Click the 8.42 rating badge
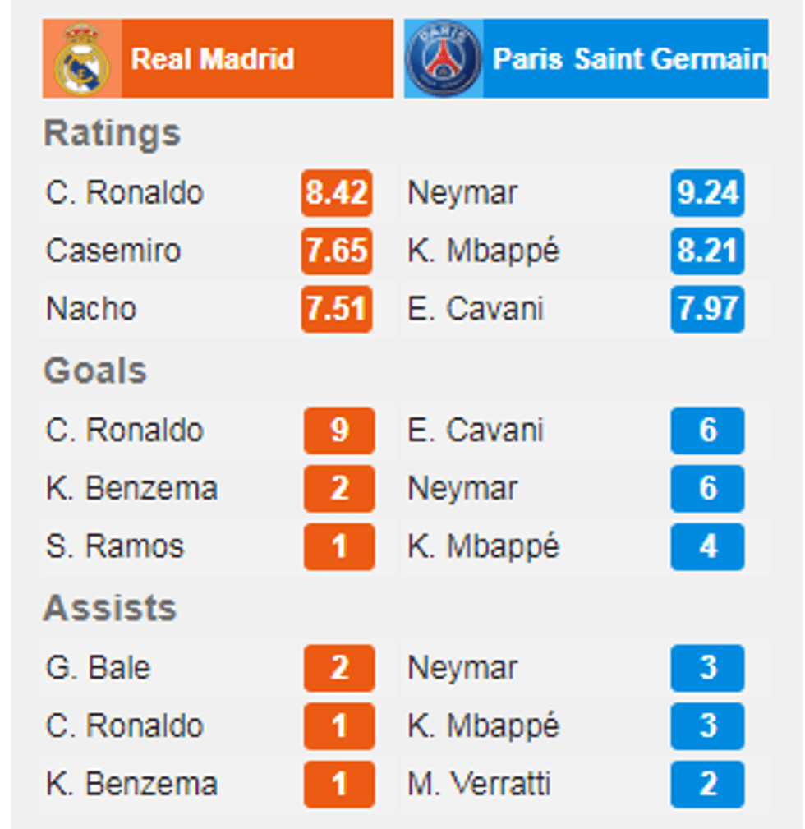Viewport: 805px width, 829px height. coord(337,192)
